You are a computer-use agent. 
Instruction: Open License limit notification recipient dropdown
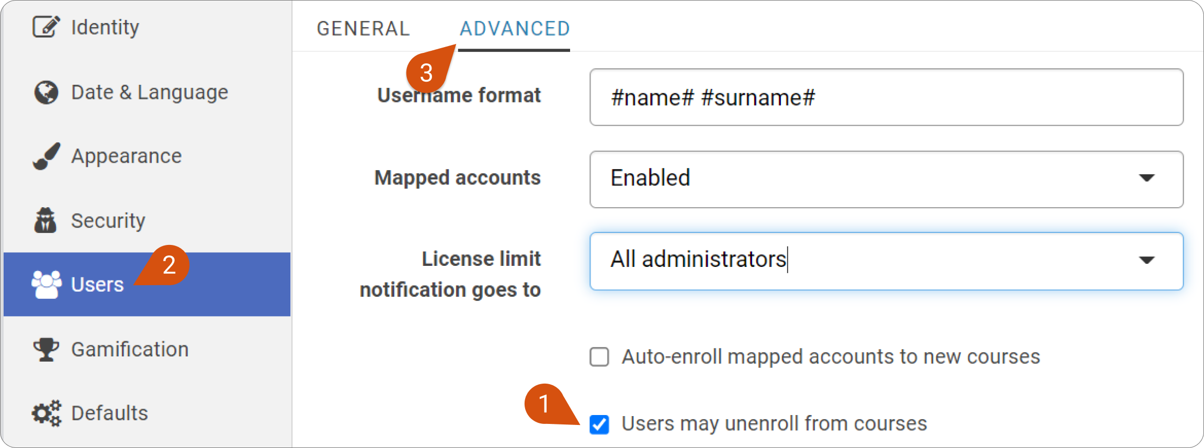coord(887,261)
